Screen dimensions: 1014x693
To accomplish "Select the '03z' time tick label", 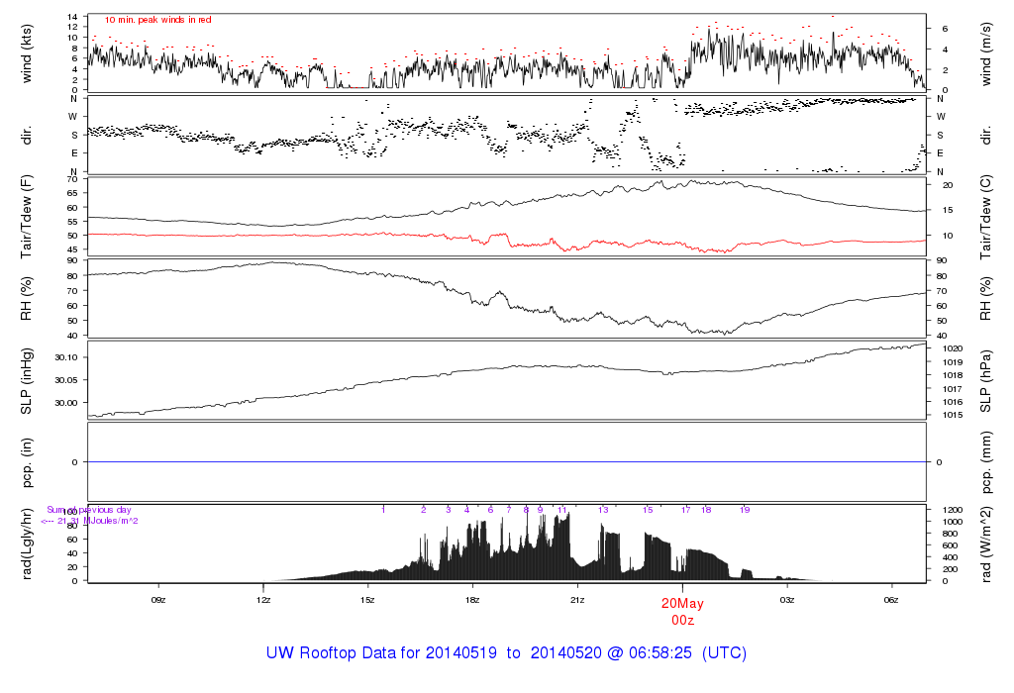I will point(787,600).
